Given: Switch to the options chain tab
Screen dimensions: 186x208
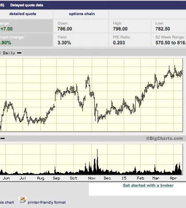Looking at the screenshot, I should pyautogui.click(x=82, y=14).
